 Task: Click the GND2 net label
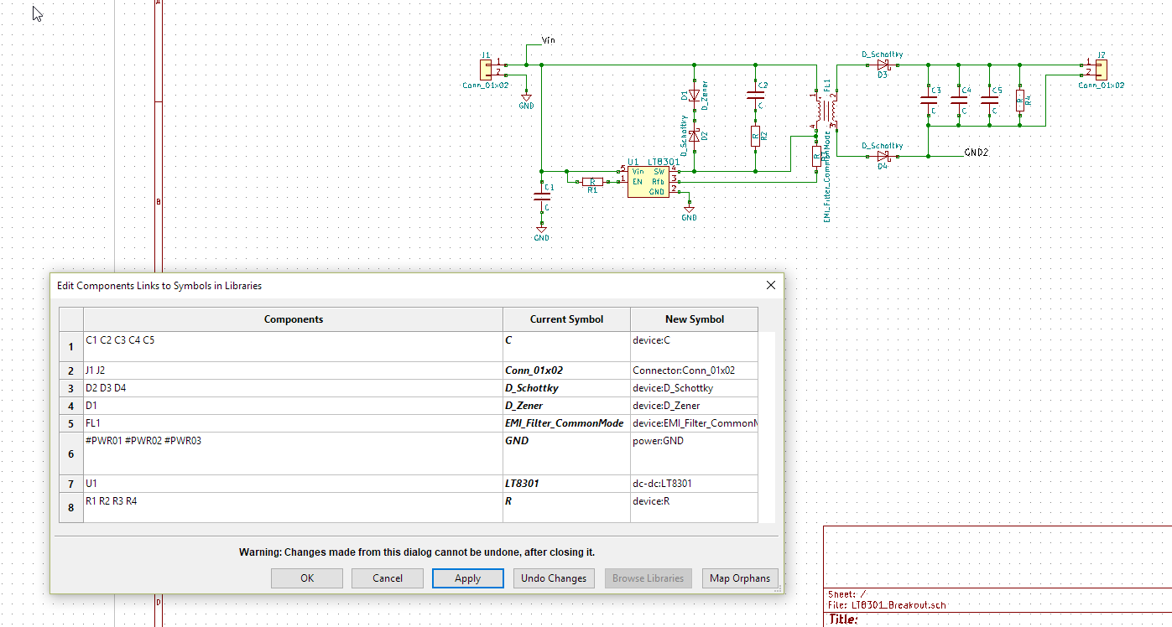pyautogui.click(x=977, y=153)
